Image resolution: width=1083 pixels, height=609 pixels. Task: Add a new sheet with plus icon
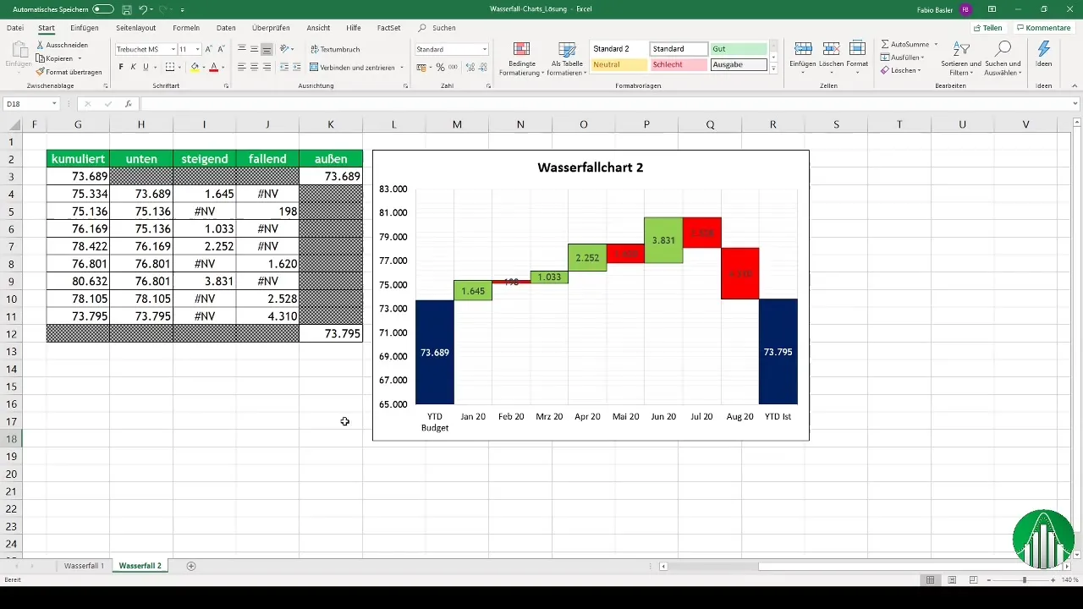[x=191, y=566]
